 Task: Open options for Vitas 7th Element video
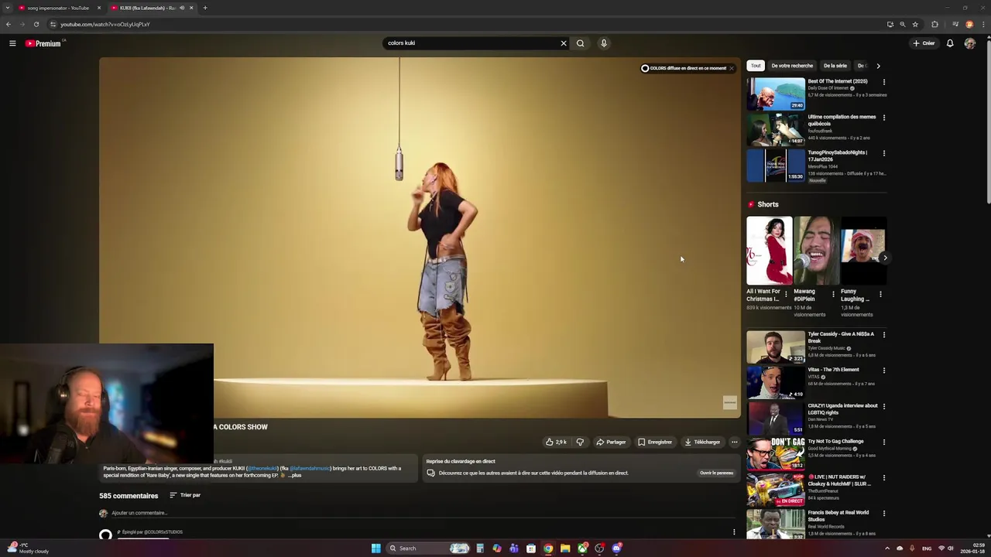pyautogui.click(x=884, y=371)
